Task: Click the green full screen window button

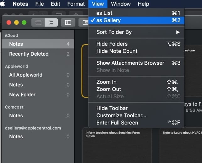Action: [x=24, y=23]
